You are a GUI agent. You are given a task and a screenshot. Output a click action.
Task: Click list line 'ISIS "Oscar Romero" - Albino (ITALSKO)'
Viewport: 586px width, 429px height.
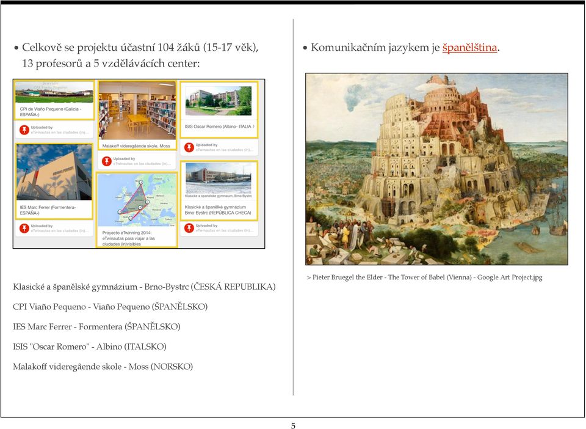pyautogui.click(x=90, y=346)
